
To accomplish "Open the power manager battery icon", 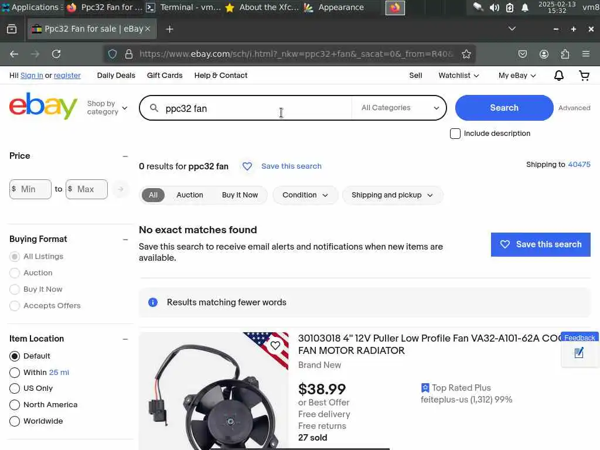I will [x=510, y=7].
